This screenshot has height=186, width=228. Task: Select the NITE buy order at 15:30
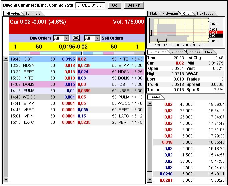(42, 78)
